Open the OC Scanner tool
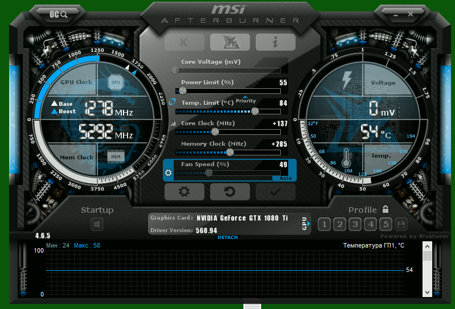This screenshot has width=455, height=309. [58, 14]
